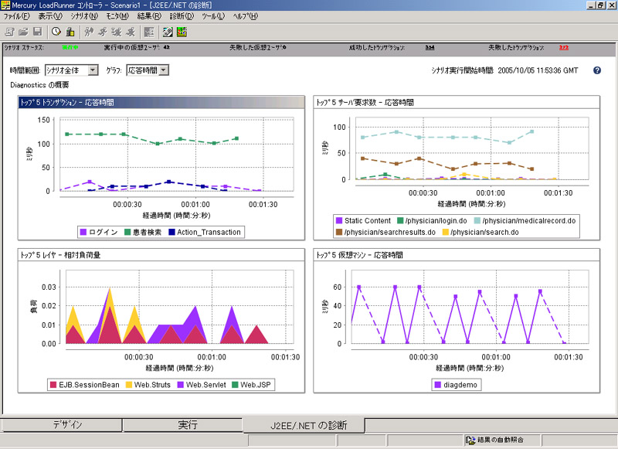Viewport: 618px width, 449px height.
Task: Select the トップ5 トランザクション - 応答時間 panel header
Action: pyautogui.click(x=161, y=103)
